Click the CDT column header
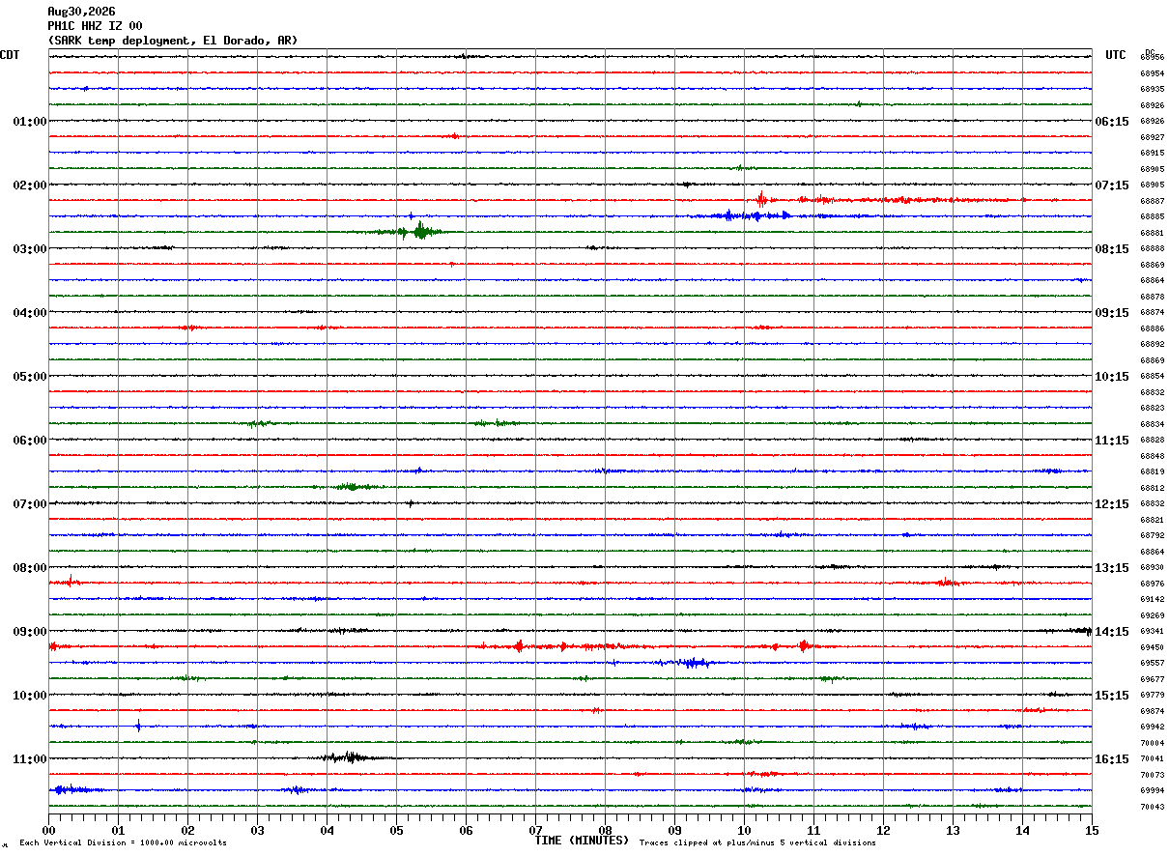 tap(10, 55)
